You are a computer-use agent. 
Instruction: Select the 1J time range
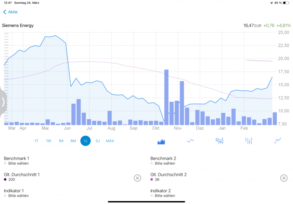pos(85,141)
